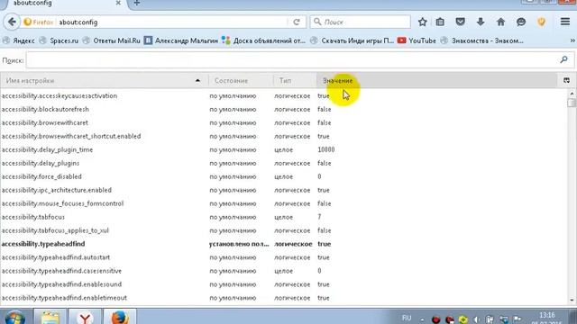
Task: Reload the about:config page
Action: tap(297, 22)
